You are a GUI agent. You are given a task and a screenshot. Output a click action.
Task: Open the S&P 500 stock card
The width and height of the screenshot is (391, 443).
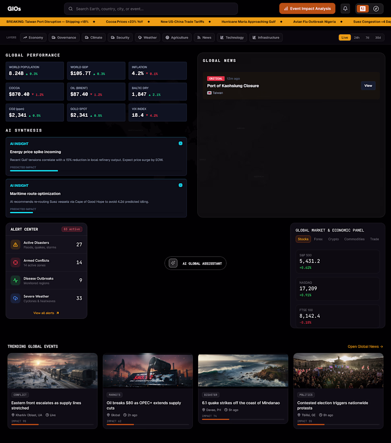point(337,262)
